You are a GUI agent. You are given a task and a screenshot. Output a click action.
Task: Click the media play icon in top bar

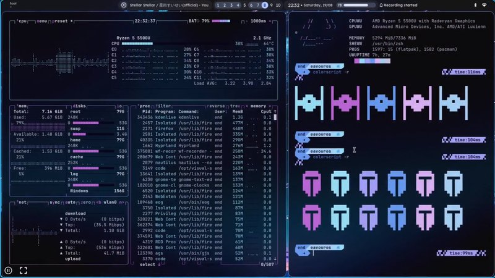tap(124, 4)
